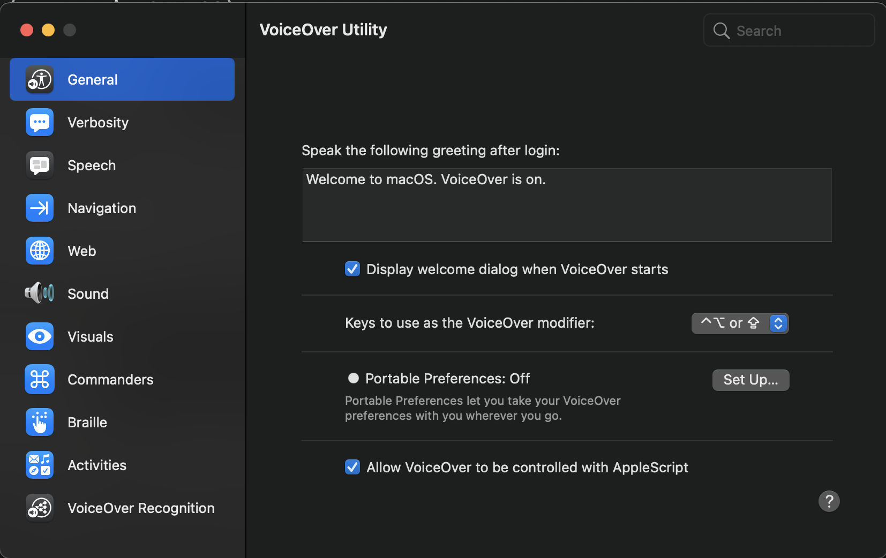Image resolution: width=886 pixels, height=558 pixels.
Task: Select the General category label
Action: click(92, 80)
